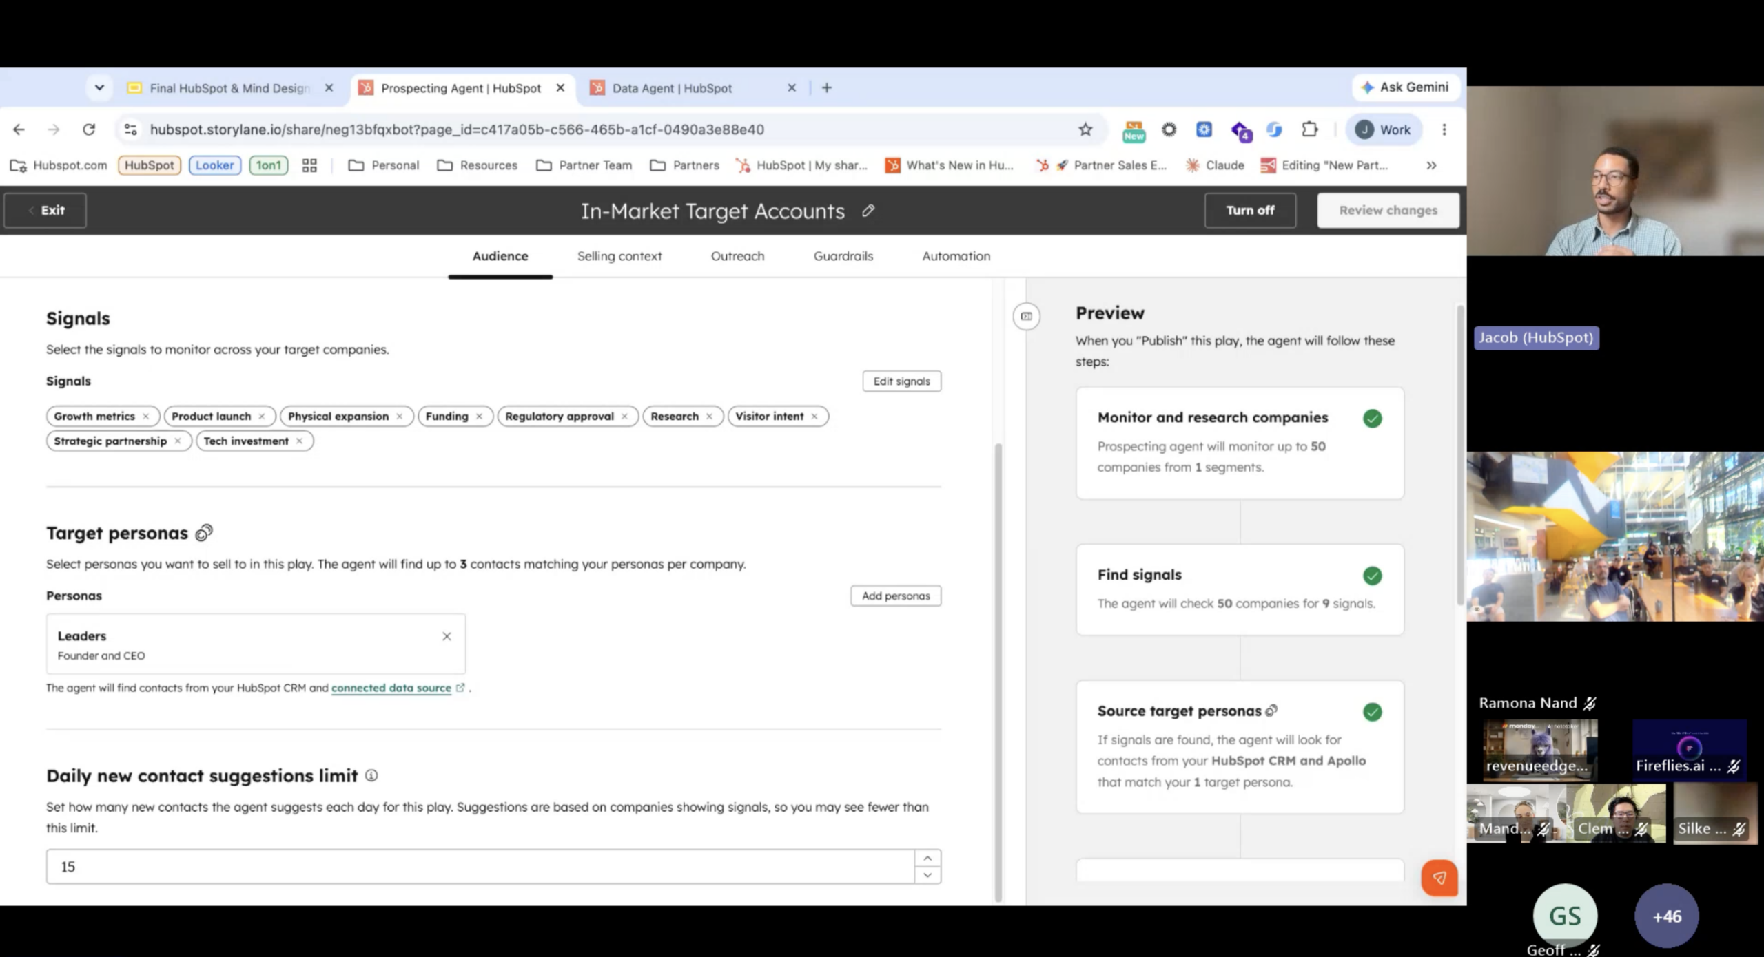Open Chrome extensions puzzle icon
Viewport: 1764px width, 957px height.
pos(1309,129)
